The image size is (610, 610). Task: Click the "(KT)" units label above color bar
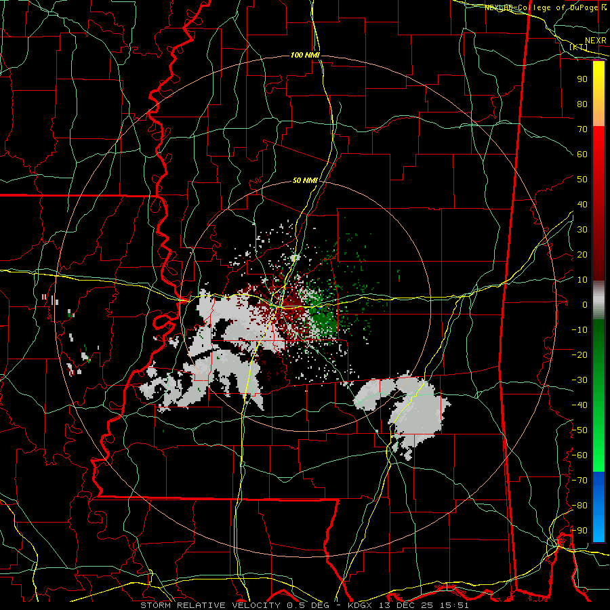coord(579,47)
